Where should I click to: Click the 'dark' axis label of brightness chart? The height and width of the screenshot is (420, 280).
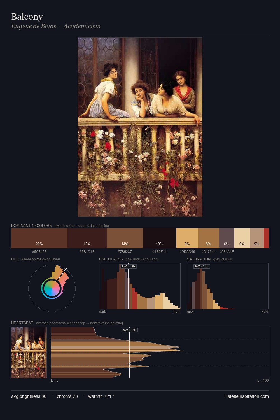coord(102,312)
